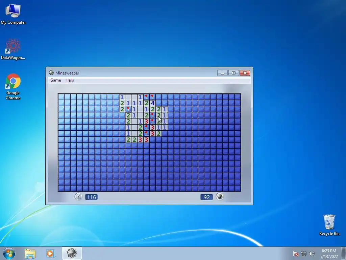Click the flag between green 2 and blue 1
The image size is (346, 260).
[128, 109]
